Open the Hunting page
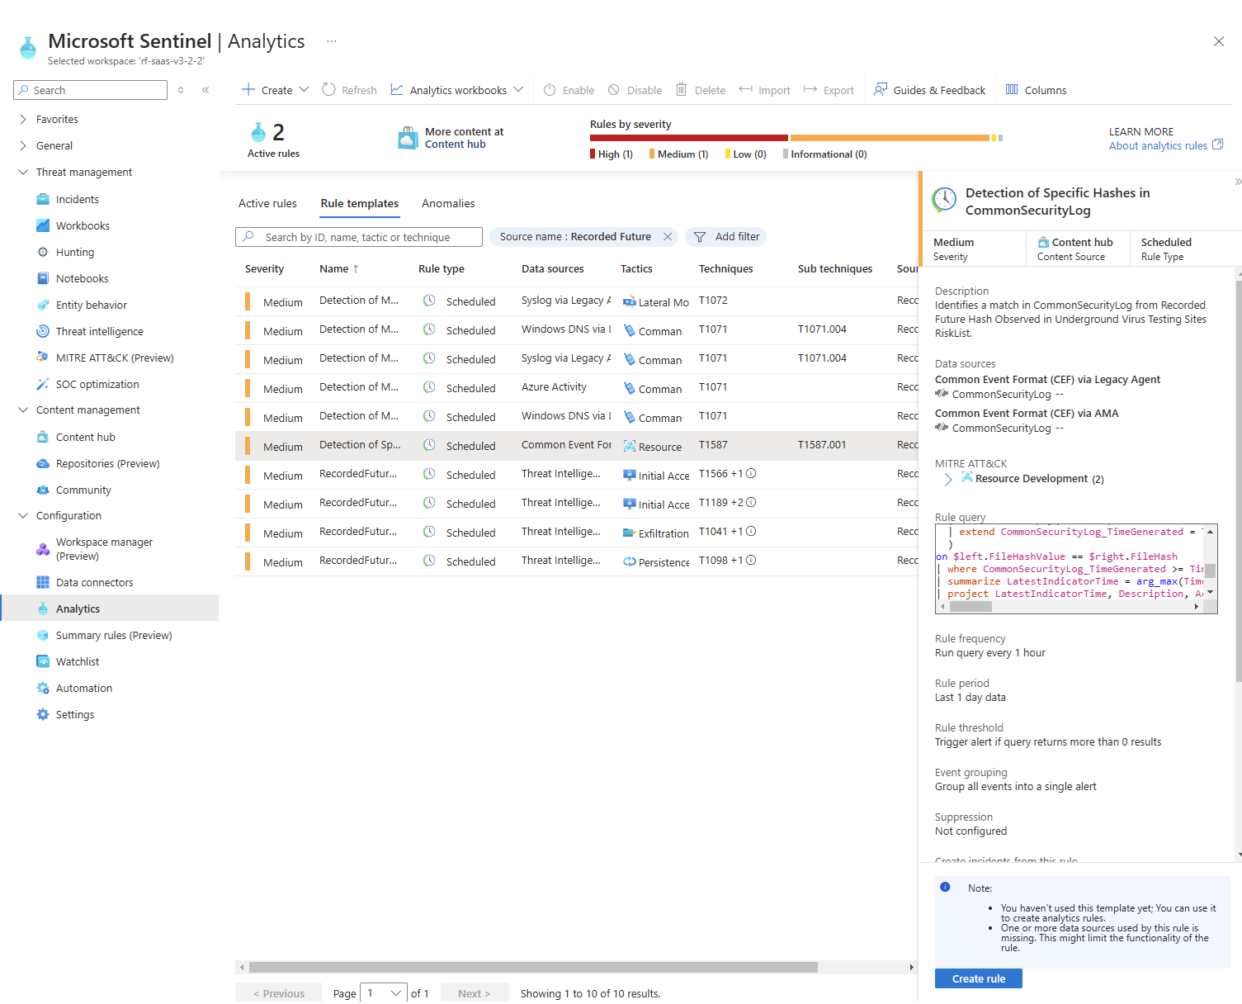This screenshot has height=1004, width=1242. coord(74,252)
